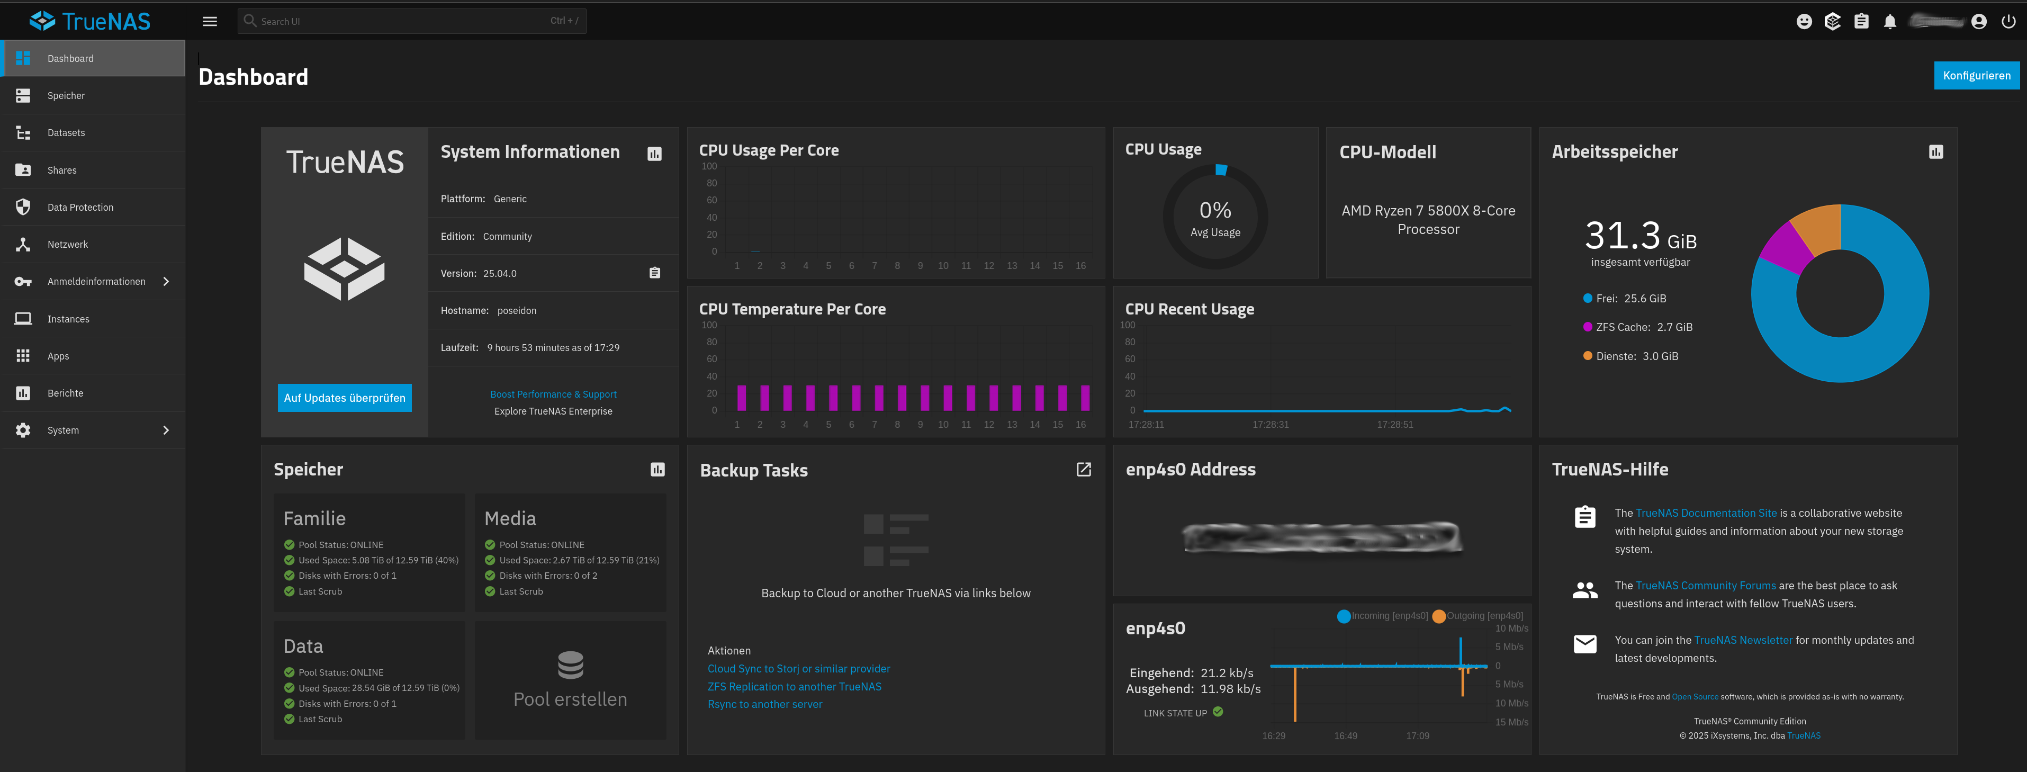2027x772 pixels.
Task: Toggle Outgoing [enp4s0] chart legend
Action: tap(1478, 615)
